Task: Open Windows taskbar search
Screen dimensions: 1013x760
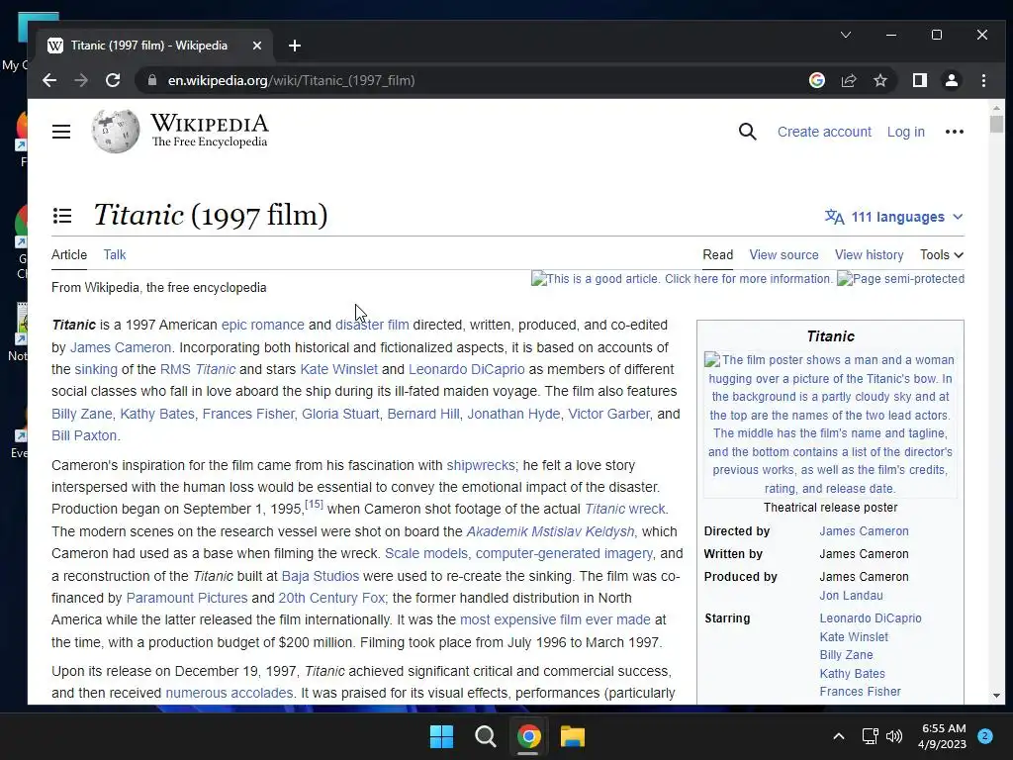Action: coord(485,736)
